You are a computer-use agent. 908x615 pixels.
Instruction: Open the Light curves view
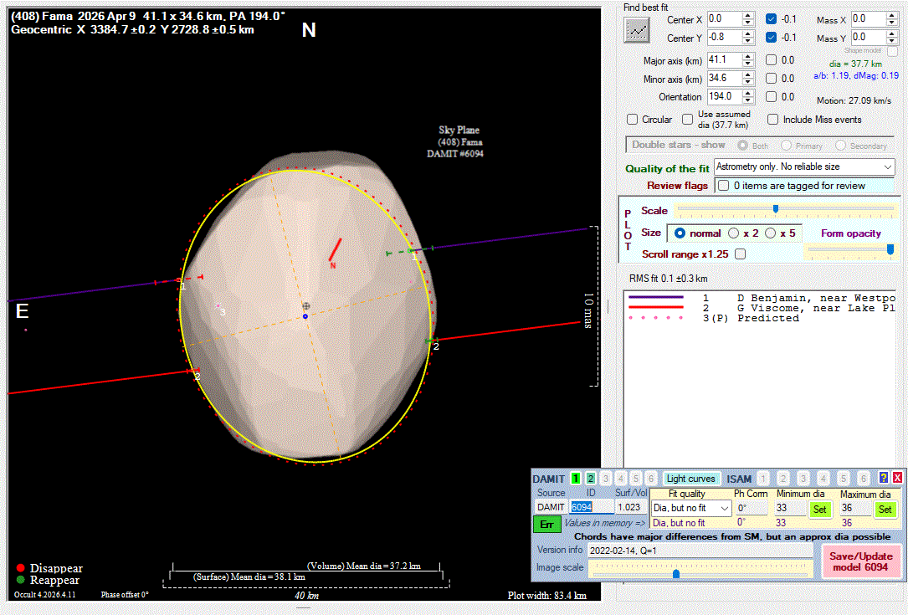(690, 479)
